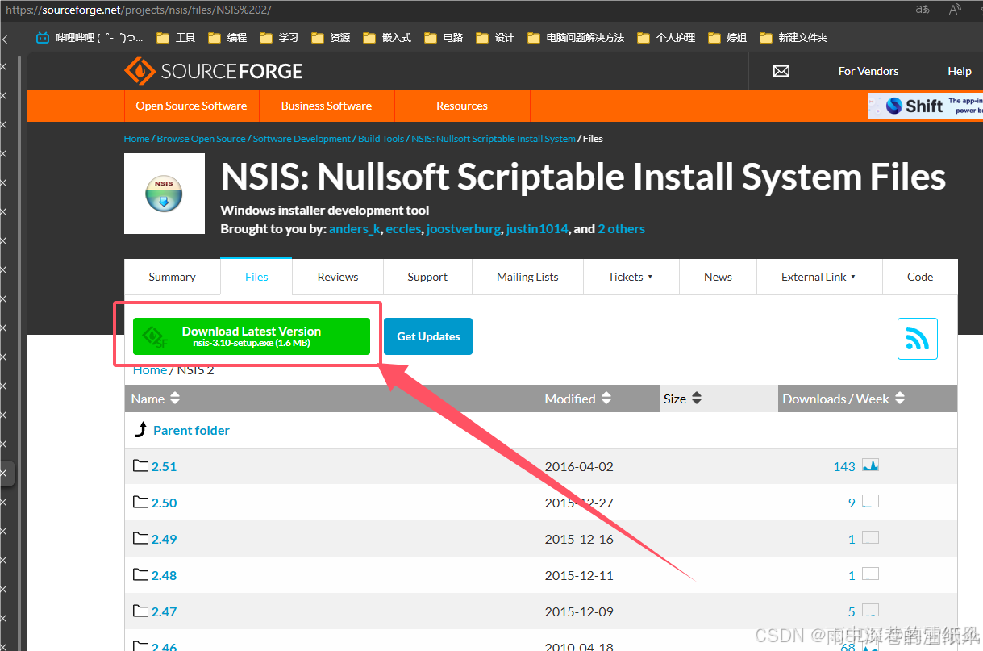Click the downloads chart icon for 2.51
Screen dimensions: 983x651
tap(870, 465)
